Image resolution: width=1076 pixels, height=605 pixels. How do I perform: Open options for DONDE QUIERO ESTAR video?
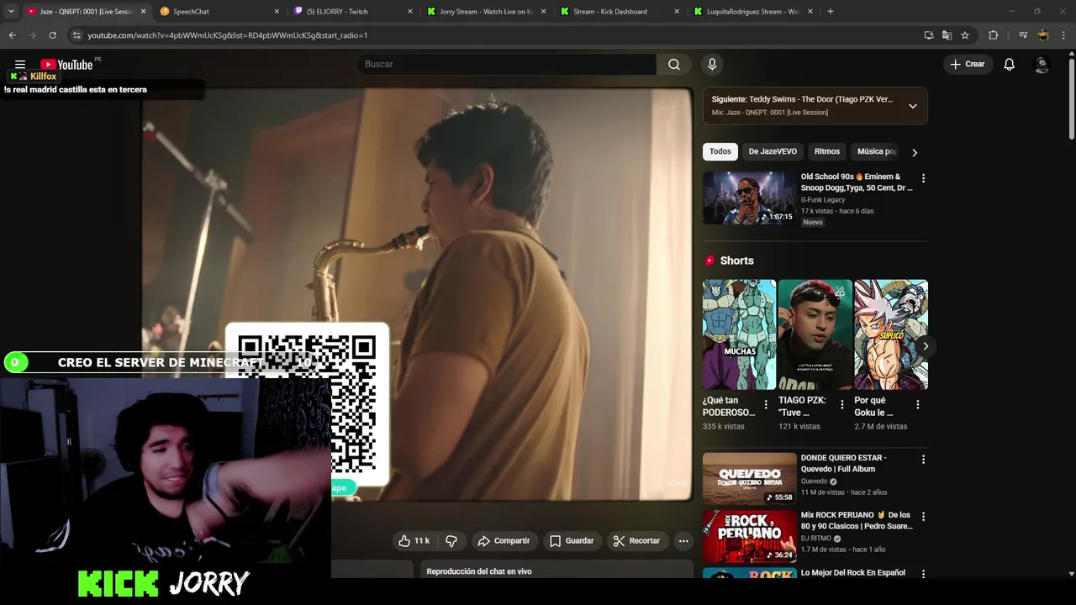[x=923, y=460]
